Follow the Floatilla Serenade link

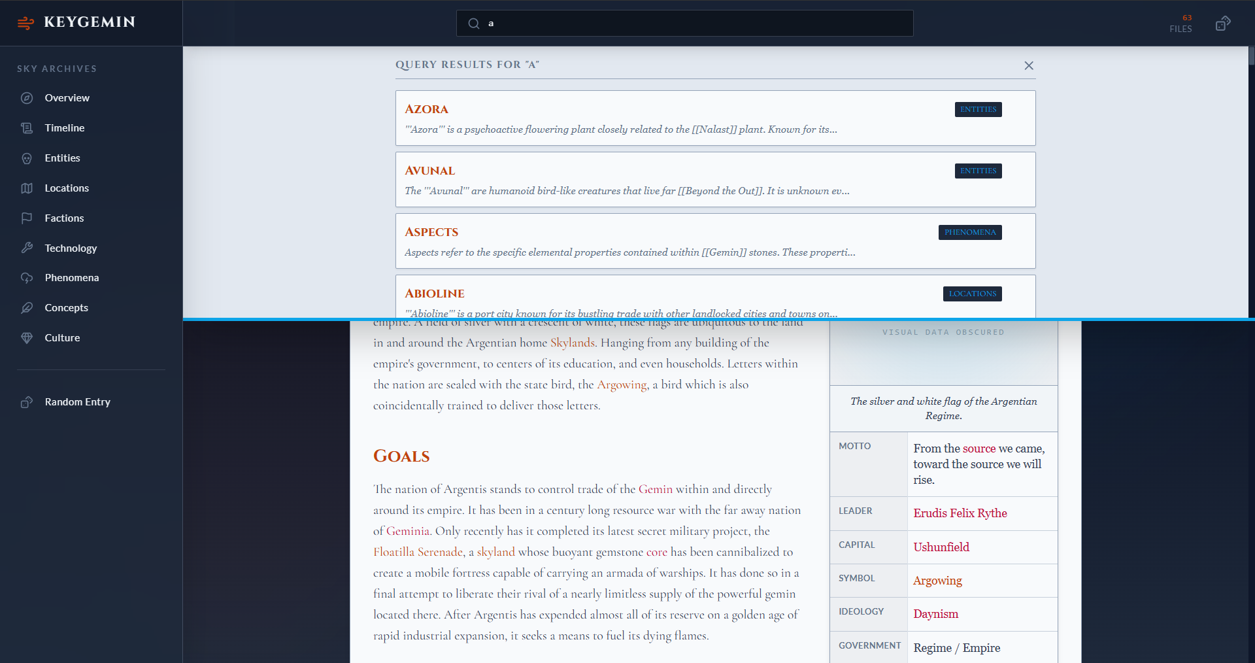(418, 552)
